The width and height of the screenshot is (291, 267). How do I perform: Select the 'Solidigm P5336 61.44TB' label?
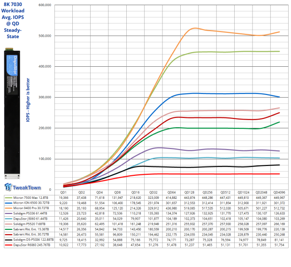tap(30, 213)
